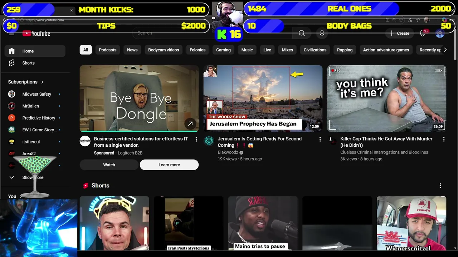Select the Live filter chip
The height and width of the screenshot is (257, 458).
coord(267,50)
